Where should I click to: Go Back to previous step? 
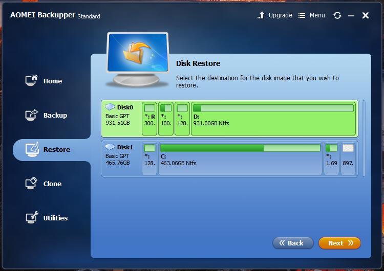(293, 243)
